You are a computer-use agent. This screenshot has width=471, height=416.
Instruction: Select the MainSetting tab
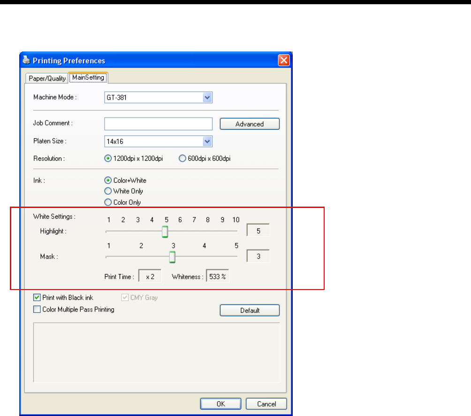(88, 77)
